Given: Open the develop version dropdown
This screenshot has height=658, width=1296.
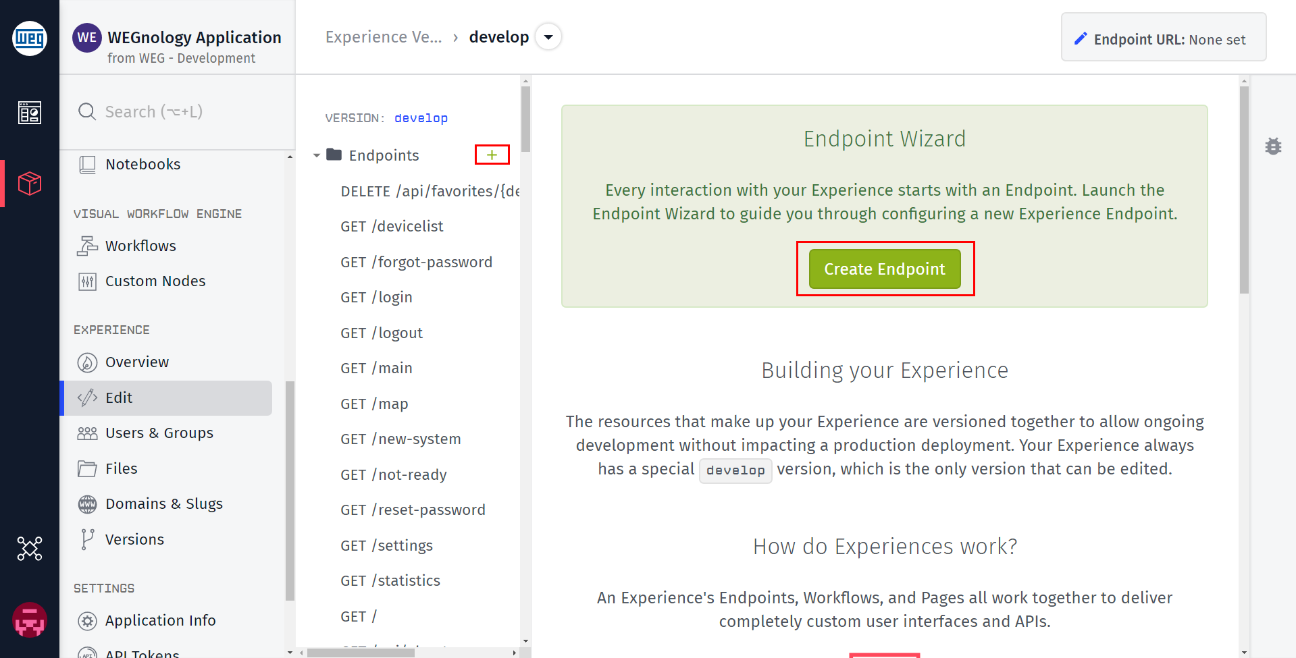Looking at the screenshot, I should tap(548, 36).
